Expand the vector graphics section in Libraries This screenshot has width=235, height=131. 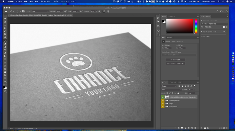click(x=202, y=32)
